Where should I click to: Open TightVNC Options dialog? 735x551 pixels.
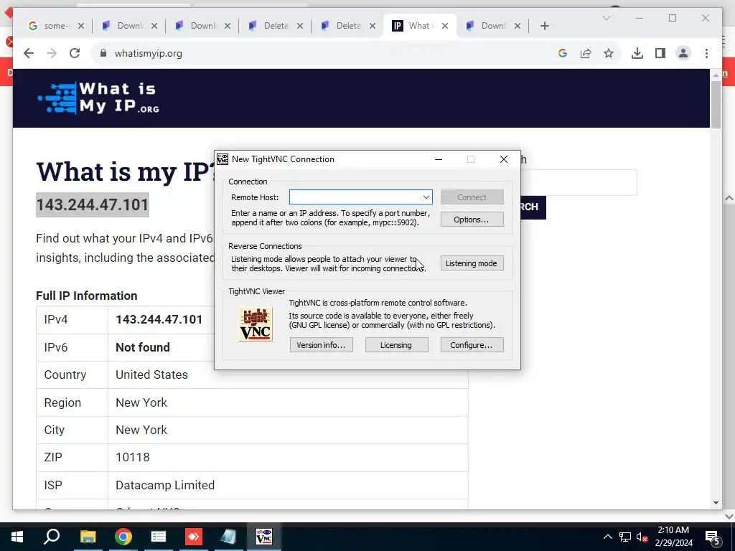472,220
